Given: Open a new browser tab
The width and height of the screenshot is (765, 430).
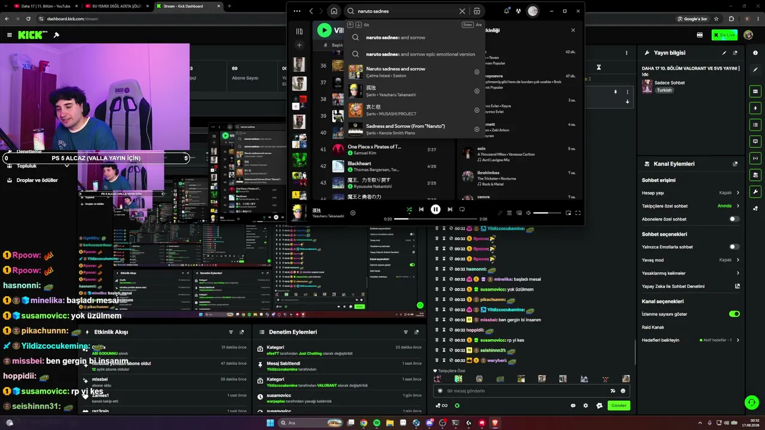Looking at the screenshot, I should click(229, 6).
